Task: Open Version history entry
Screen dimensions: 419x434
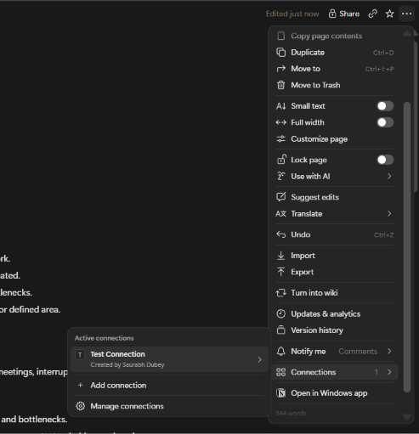Action: coord(335,330)
